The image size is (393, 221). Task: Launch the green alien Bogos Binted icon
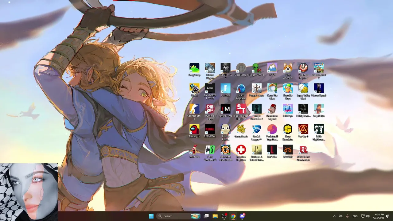257,70
